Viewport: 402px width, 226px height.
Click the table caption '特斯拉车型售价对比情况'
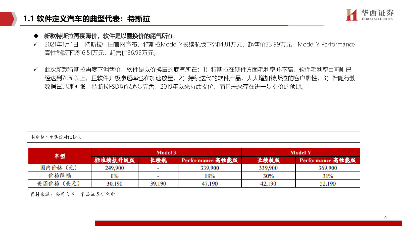point(56,137)
